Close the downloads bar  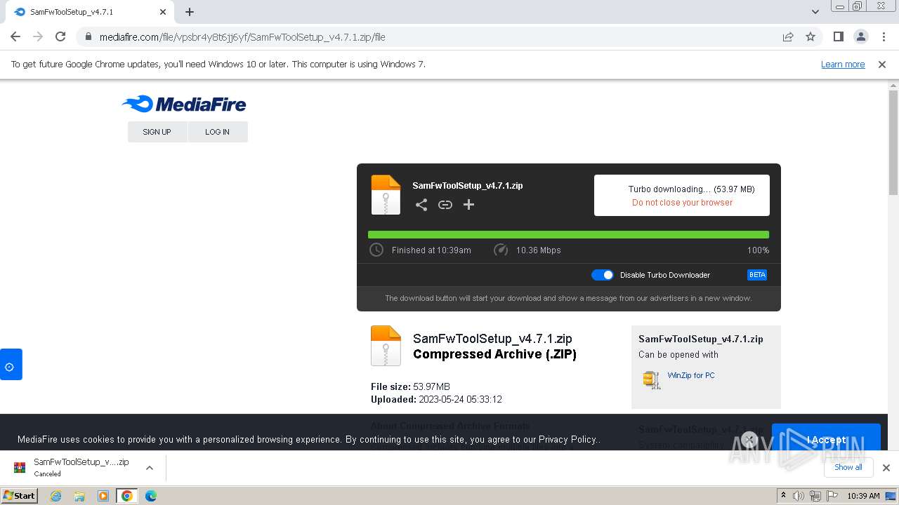coord(886,468)
